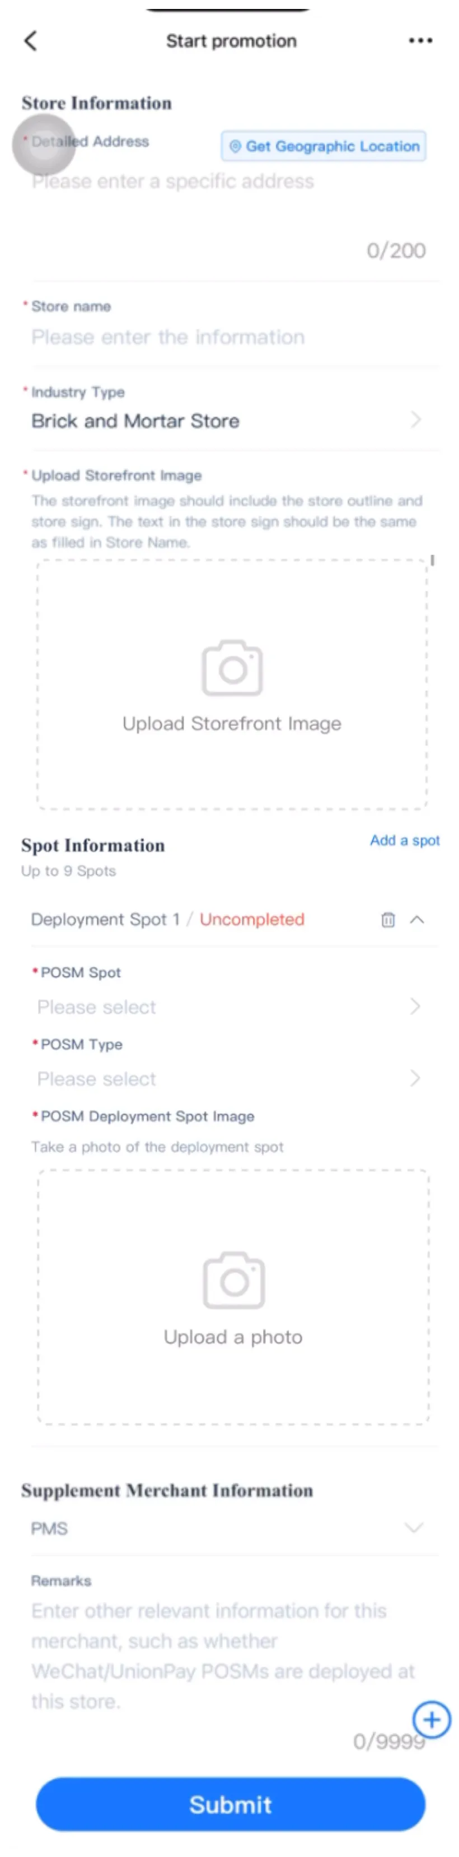The width and height of the screenshot is (459, 1857).
Task: Tap the back arrow icon
Action: (30, 41)
